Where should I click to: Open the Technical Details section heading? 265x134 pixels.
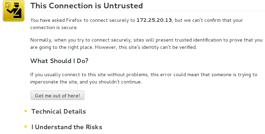(x=59, y=111)
